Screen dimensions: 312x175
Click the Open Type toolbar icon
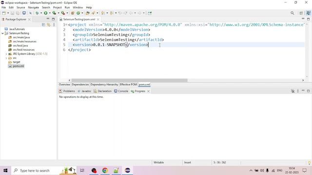(88, 13)
